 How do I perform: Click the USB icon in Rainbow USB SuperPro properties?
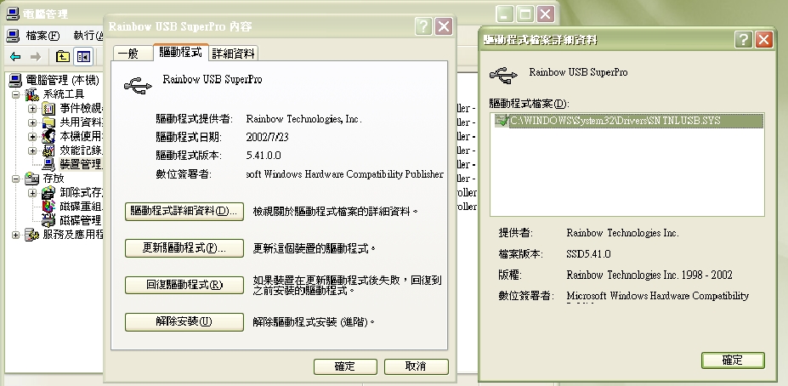coord(138,85)
